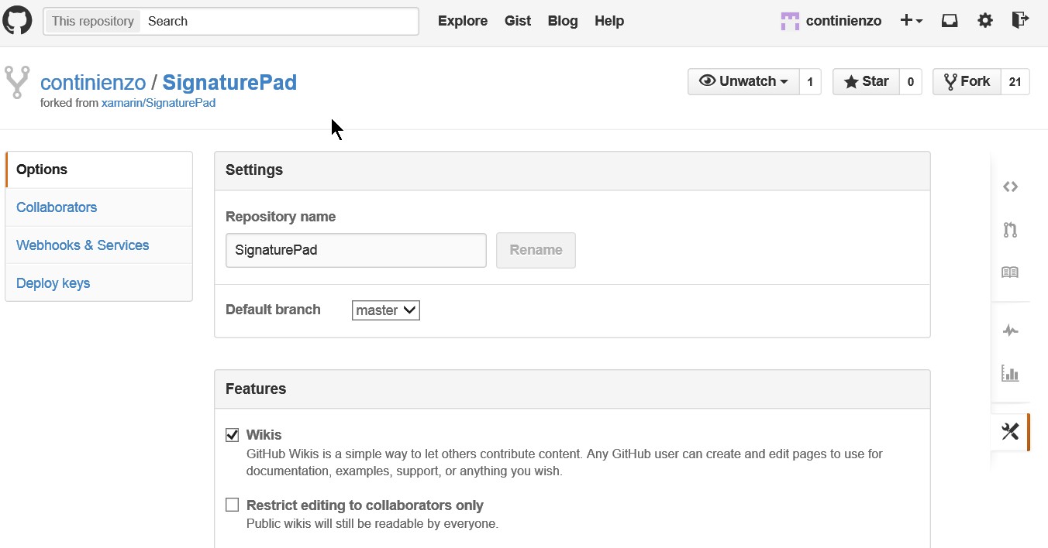Open the Code view icon in sidebar
1048x548 pixels.
coord(1009,187)
